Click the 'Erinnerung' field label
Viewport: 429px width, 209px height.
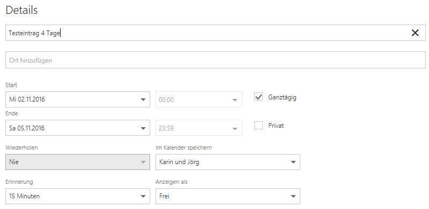[x=19, y=182]
